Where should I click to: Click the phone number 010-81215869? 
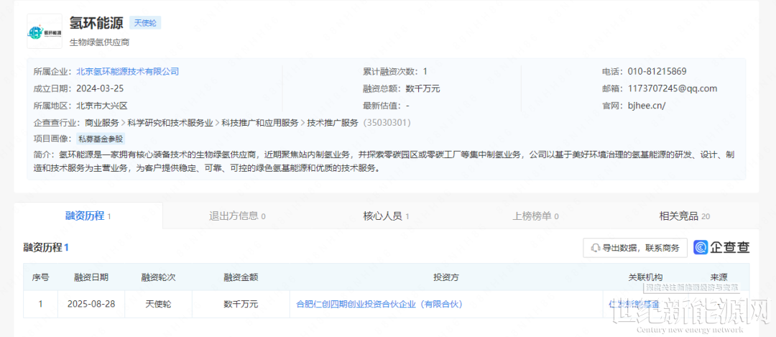pyautogui.click(x=657, y=71)
